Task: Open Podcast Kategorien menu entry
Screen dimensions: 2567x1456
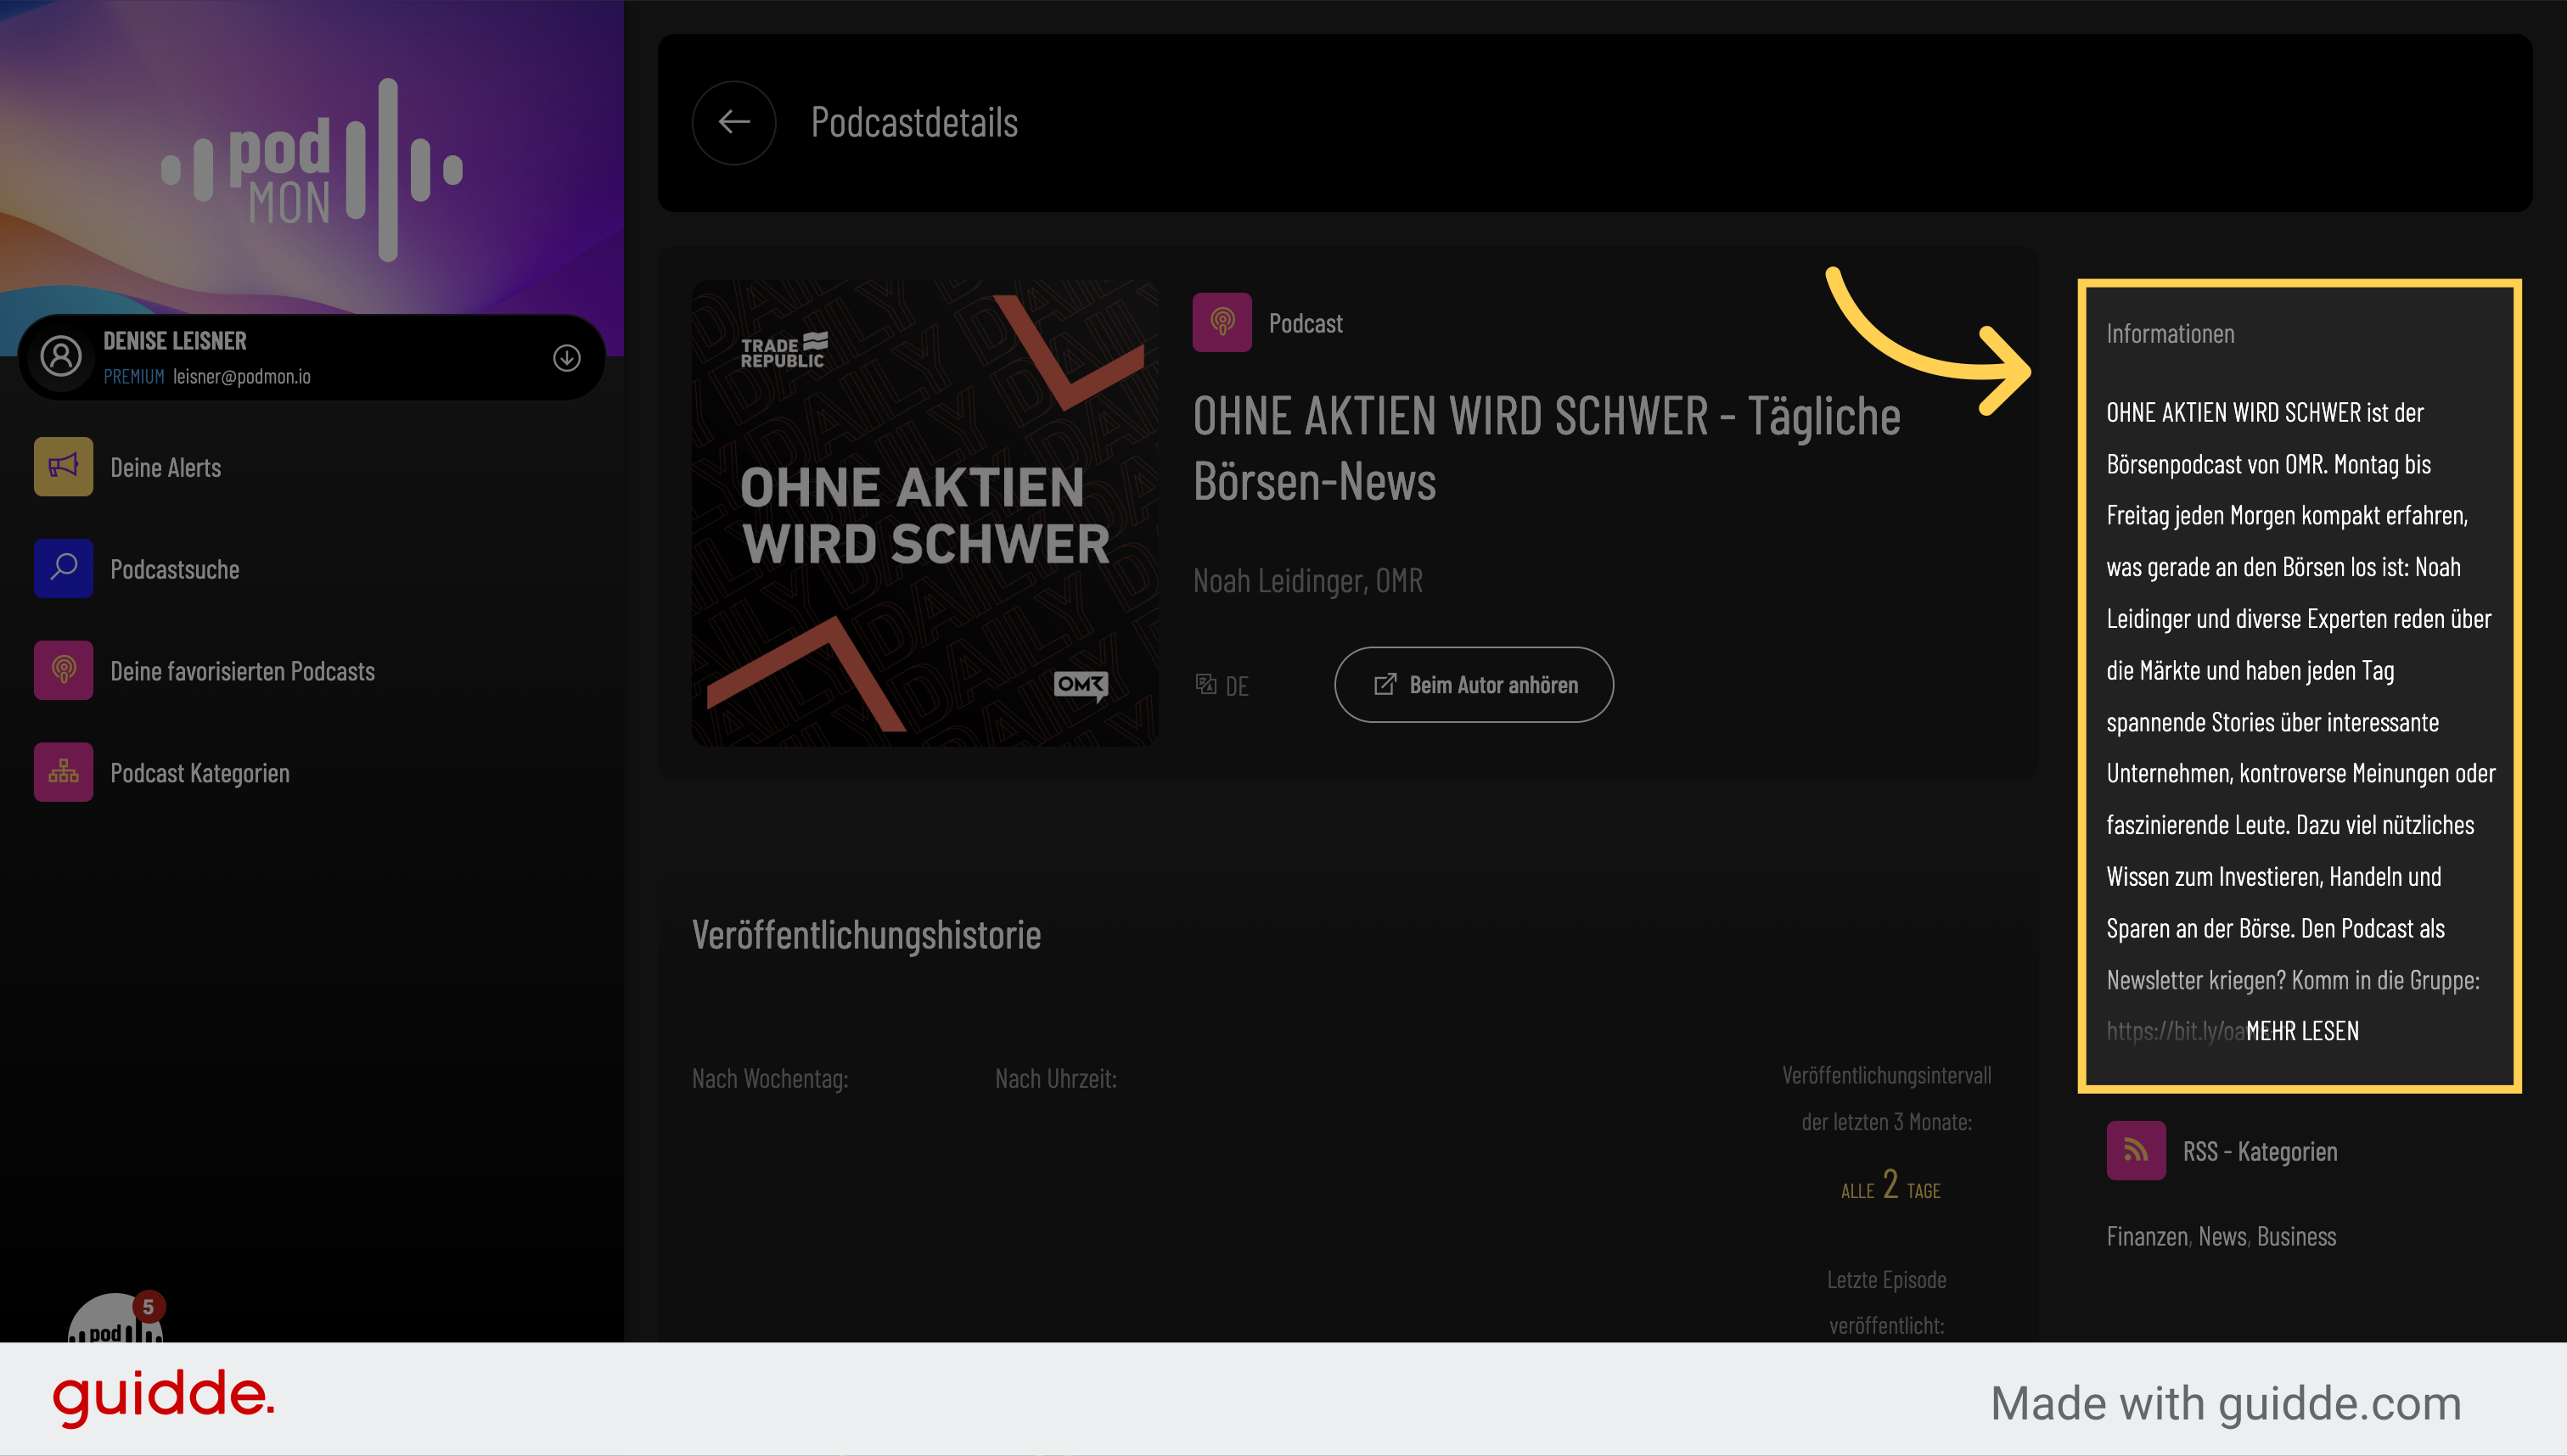Action: (x=199, y=773)
